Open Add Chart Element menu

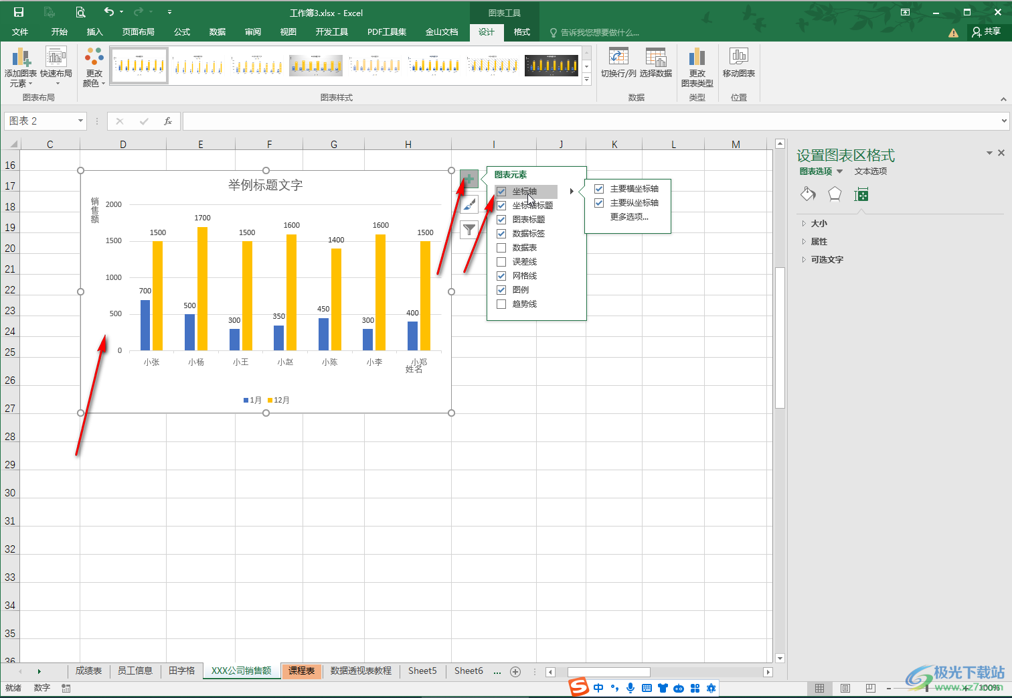pos(20,67)
